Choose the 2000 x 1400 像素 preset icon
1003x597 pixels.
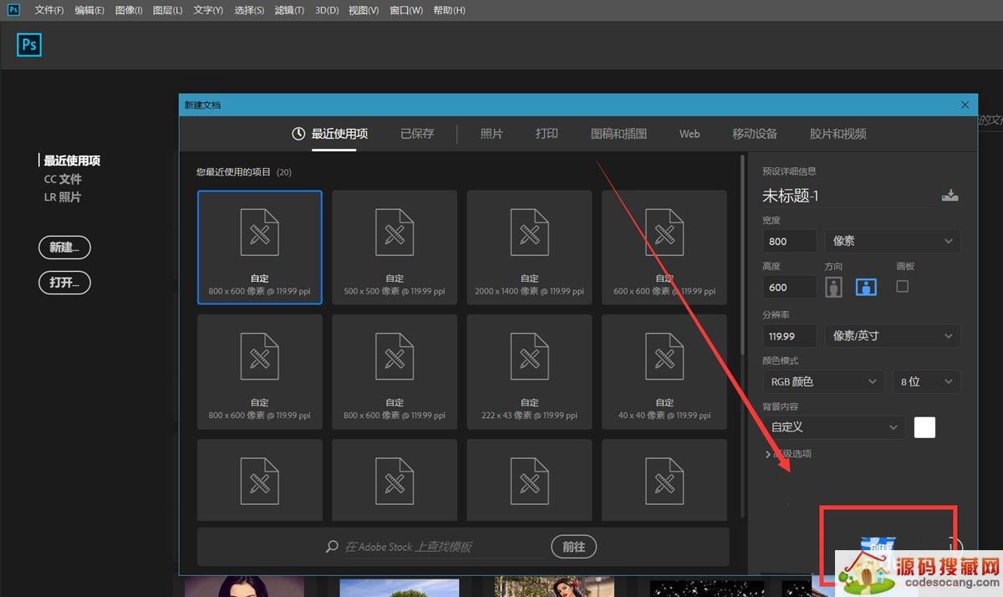(529, 232)
